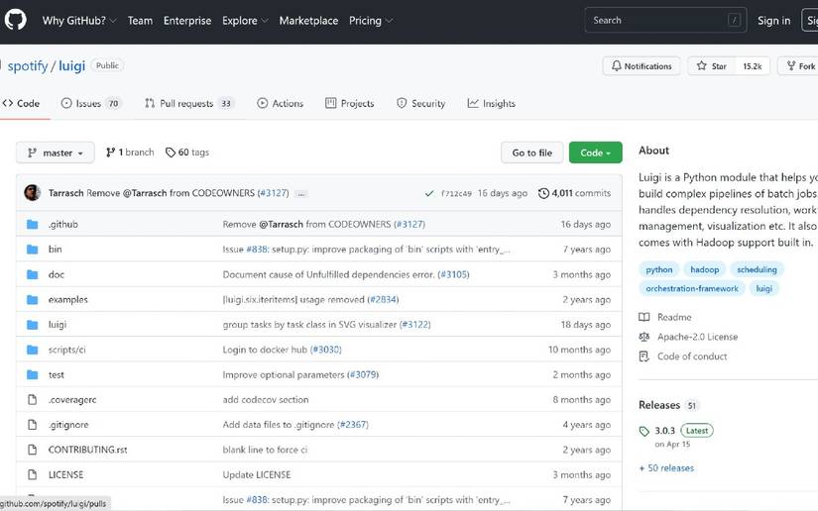Click the Sign in link
Image resolution: width=818 pixels, height=511 pixels.
coord(773,21)
